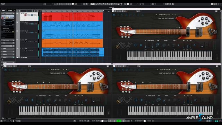Open the Main panel icon in Ricky-R plugin
Image resolution: width=222 pixels, height=125 pixels.
point(115,69)
